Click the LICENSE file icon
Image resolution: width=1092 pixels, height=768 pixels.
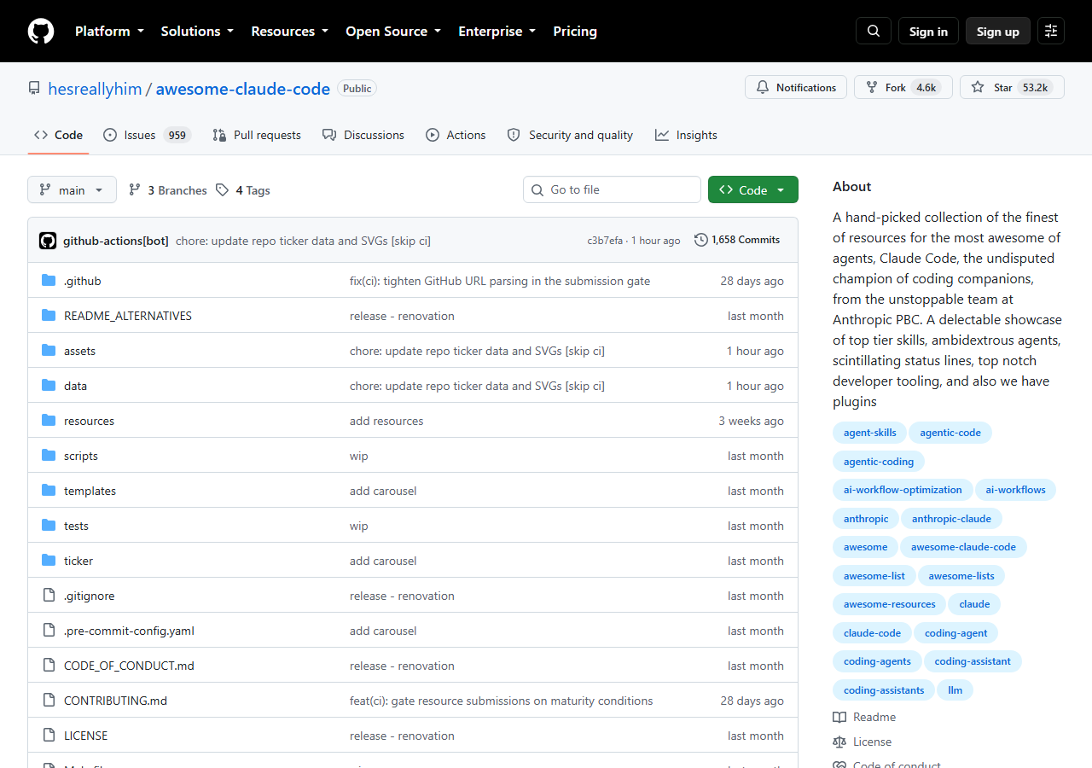click(x=49, y=736)
